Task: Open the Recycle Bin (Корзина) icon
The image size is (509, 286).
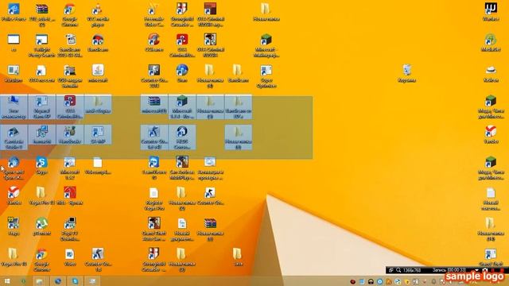Action: pyautogui.click(x=406, y=73)
